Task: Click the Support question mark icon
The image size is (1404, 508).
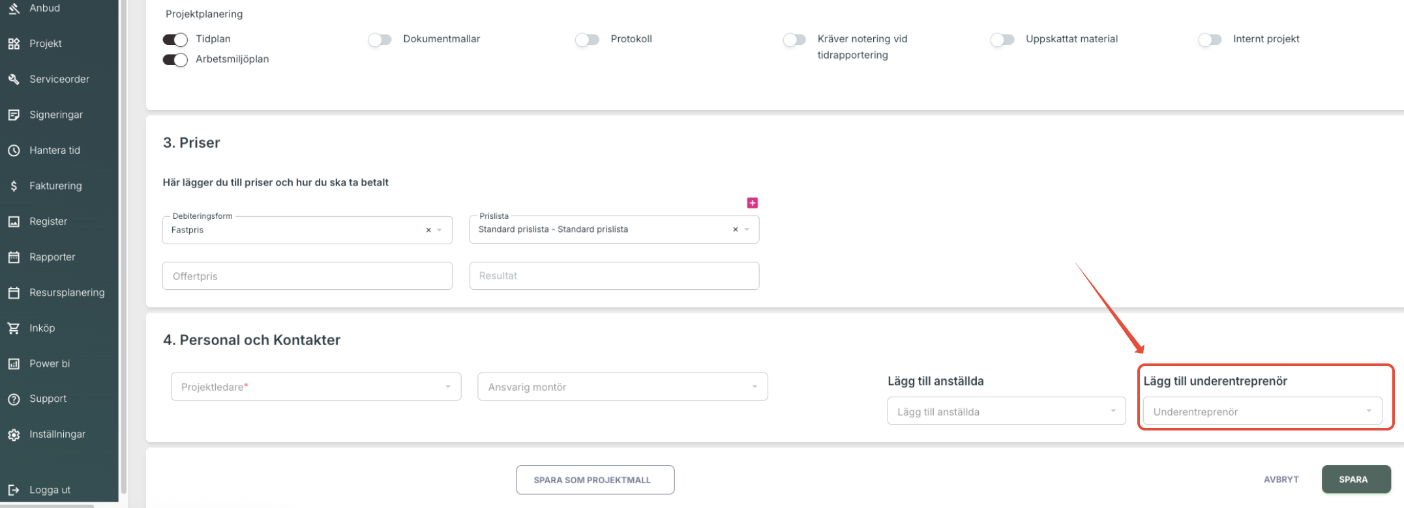Action: pos(14,399)
